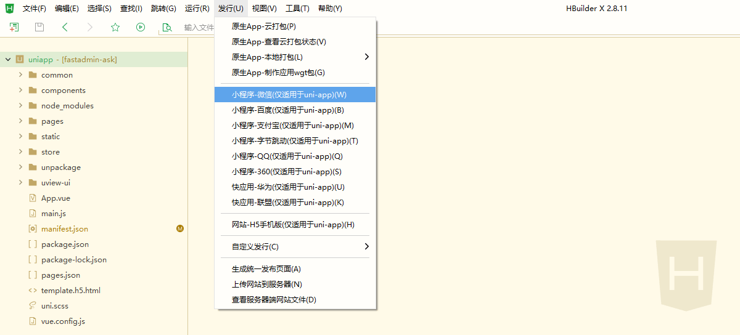Select 快应用-联盟 publish option
The height and width of the screenshot is (335, 740).
click(295, 203)
